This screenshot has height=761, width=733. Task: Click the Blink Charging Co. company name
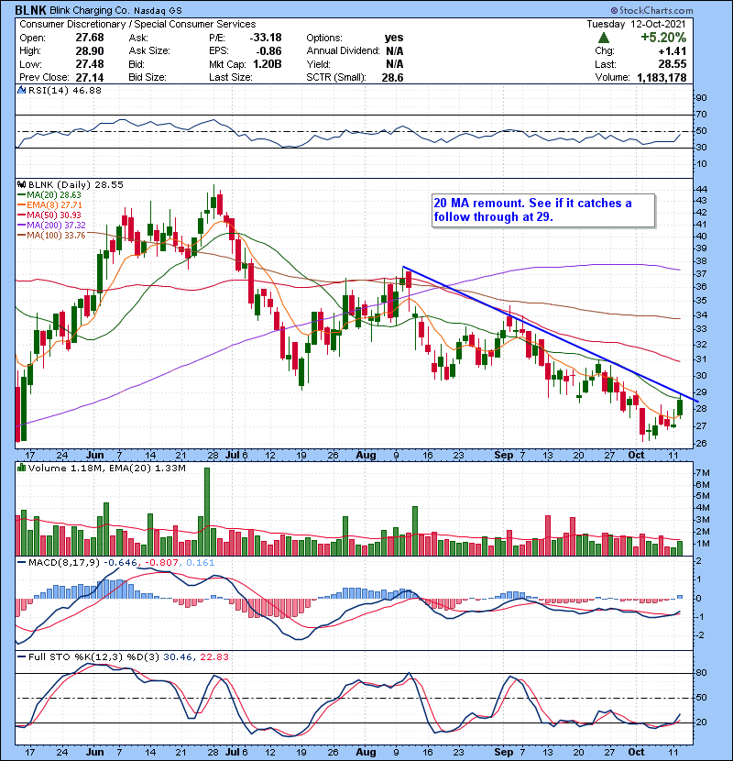[90, 10]
